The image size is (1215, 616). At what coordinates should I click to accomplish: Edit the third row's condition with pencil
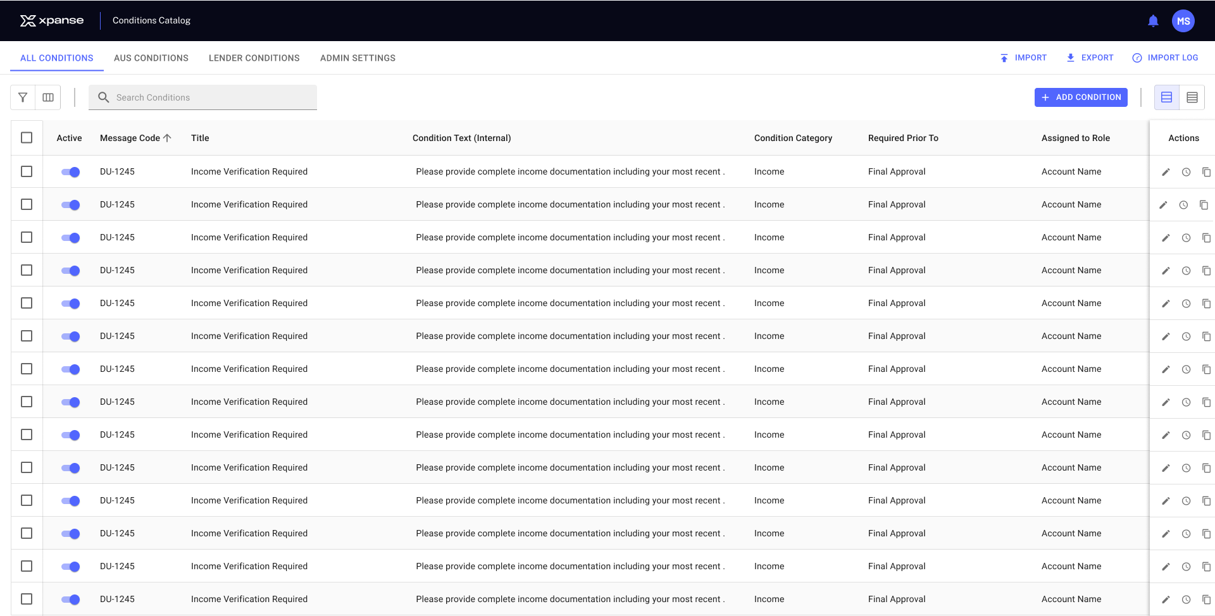1166,238
